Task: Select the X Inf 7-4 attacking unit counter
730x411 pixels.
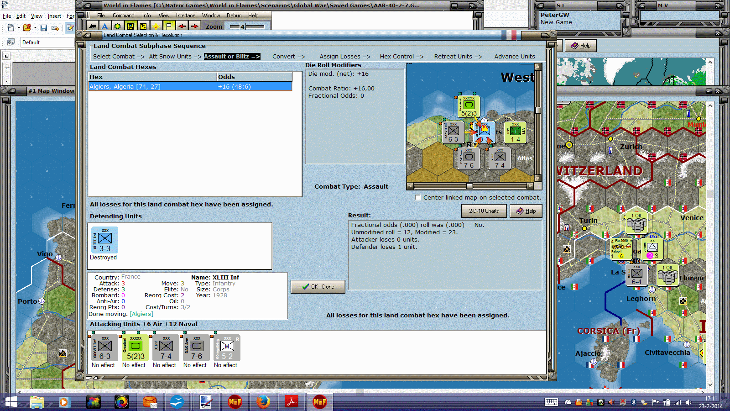Action: [x=166, y=348]
